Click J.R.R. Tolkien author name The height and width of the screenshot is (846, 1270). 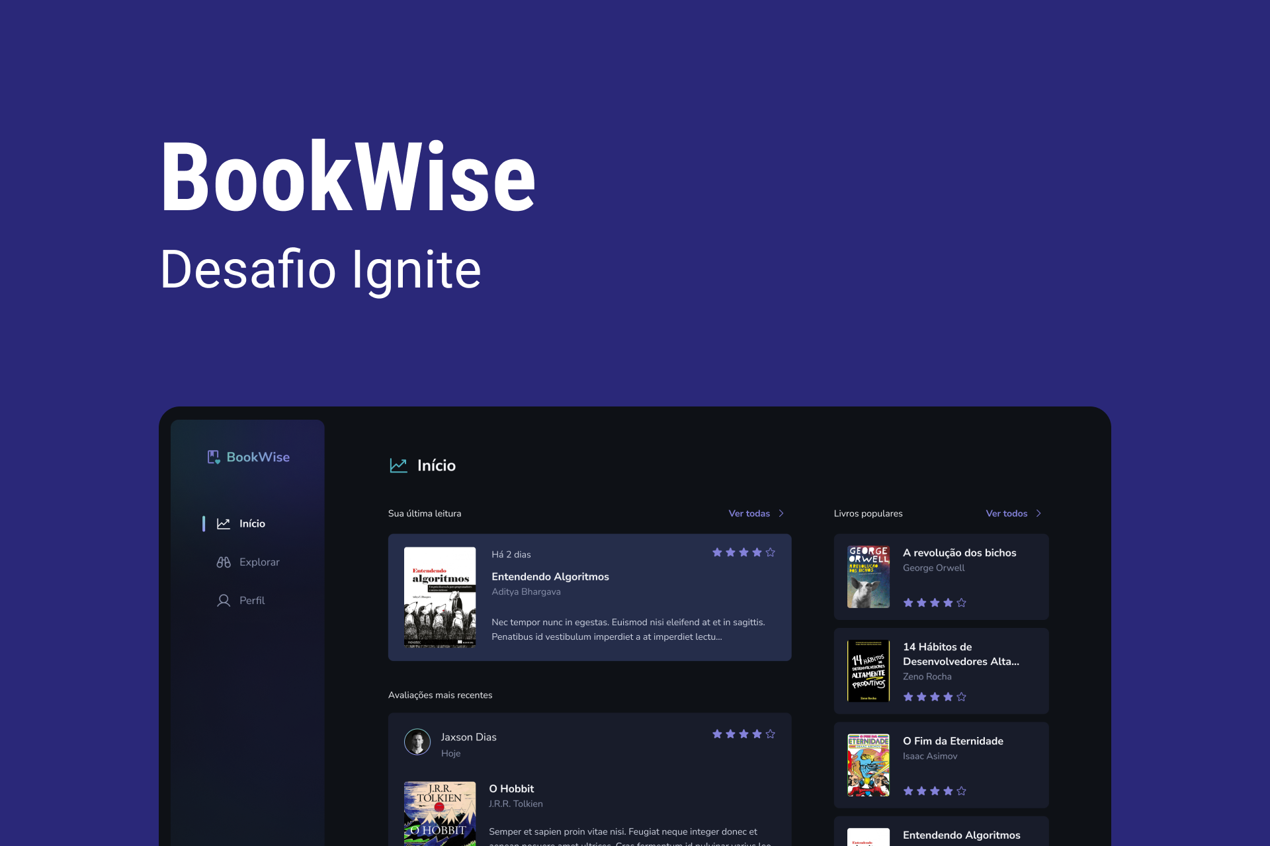click(516, 804)
